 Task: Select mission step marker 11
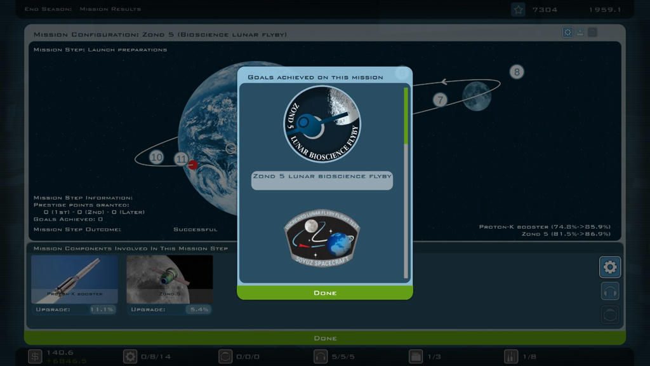click(x=181, y=158)
